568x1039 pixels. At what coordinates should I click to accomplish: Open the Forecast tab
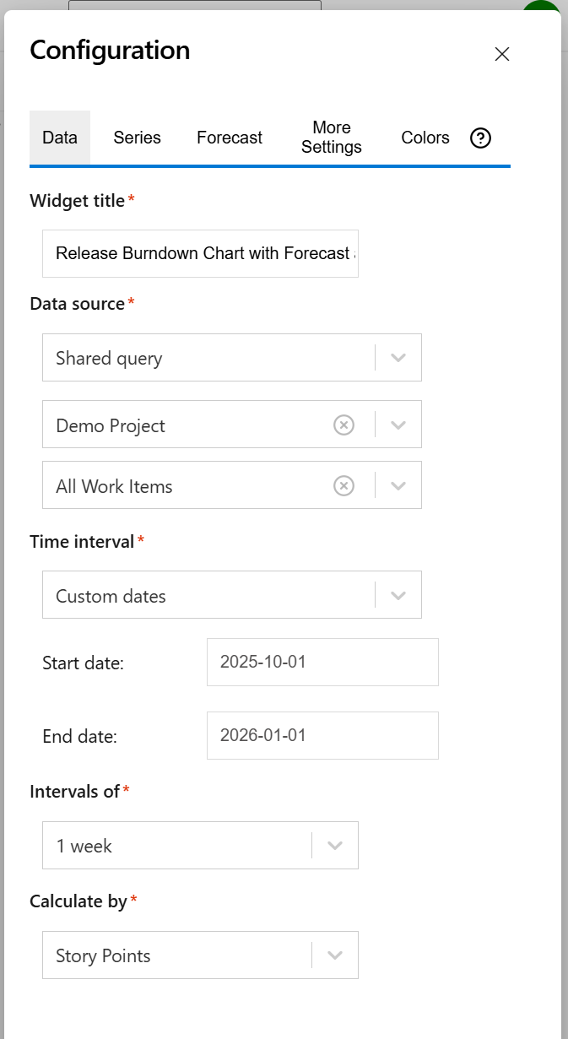point(229,138)
